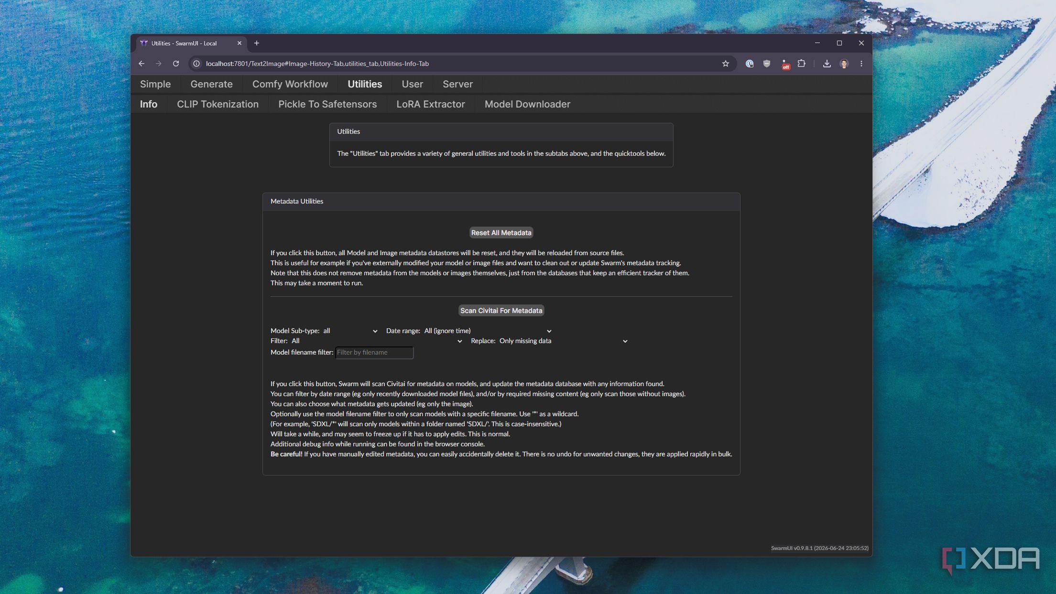This screenshot has height=594, width=1056.
Task: Open the browser downloads icon
Action: tap(827, 64)
